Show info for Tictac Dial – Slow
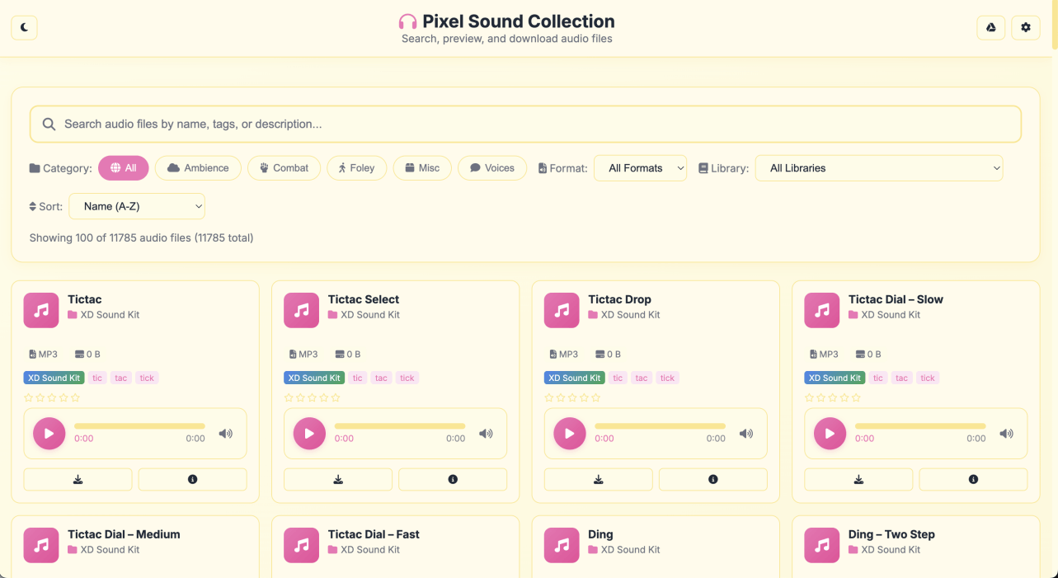 tap(973, 479)
